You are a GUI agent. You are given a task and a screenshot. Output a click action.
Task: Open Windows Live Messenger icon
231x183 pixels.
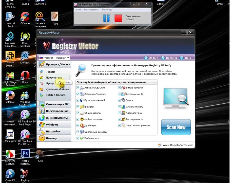[x=25, y=98]
